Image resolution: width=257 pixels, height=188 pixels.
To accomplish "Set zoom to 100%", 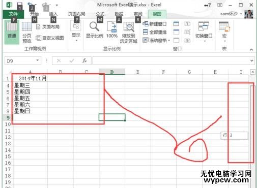I will pyautogui.click(x=112, y=30).
